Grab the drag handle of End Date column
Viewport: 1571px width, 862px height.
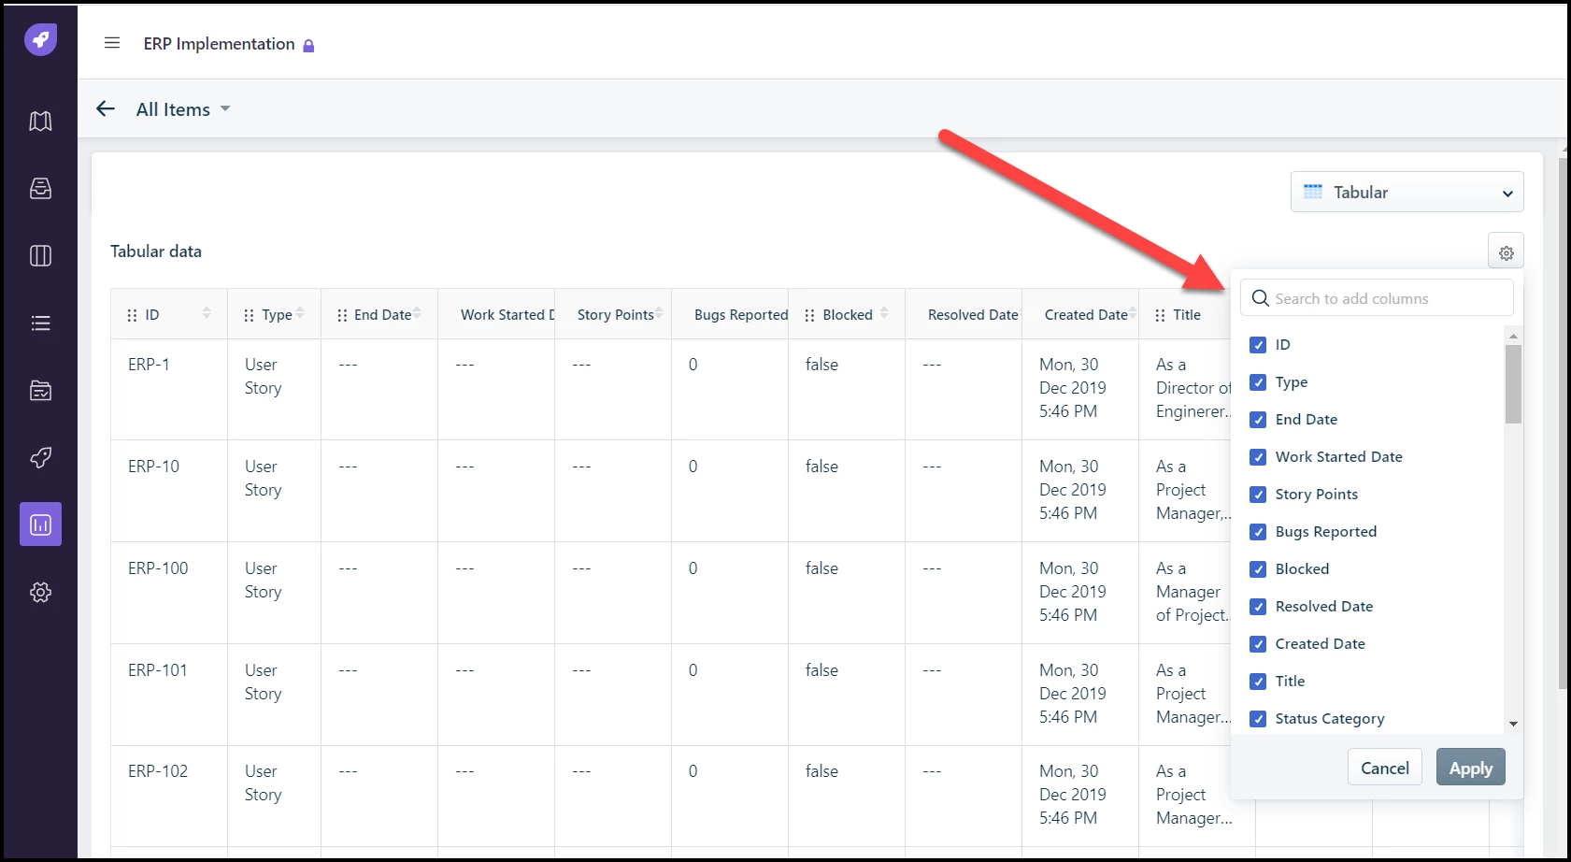[x=342, y=315]
